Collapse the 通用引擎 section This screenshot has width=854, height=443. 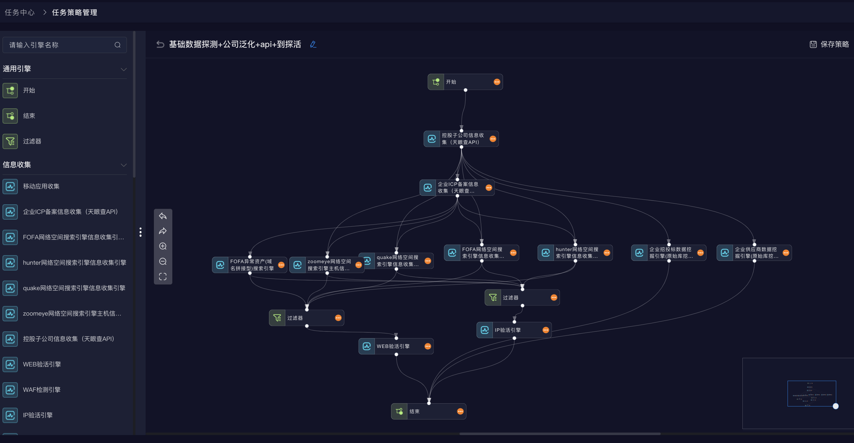[x=124, y=69]
